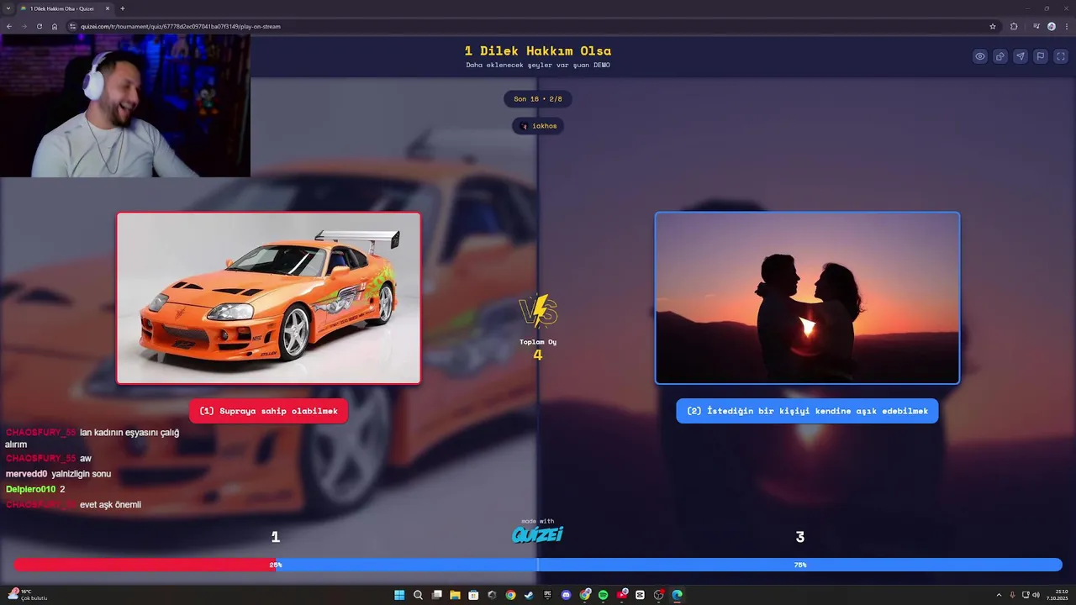Image resolution: width=1076 pixels, height=605 pixels.
Task: Click the '1 Dilek Hakkım Olsa' quiz title
Action: (538, 51)
